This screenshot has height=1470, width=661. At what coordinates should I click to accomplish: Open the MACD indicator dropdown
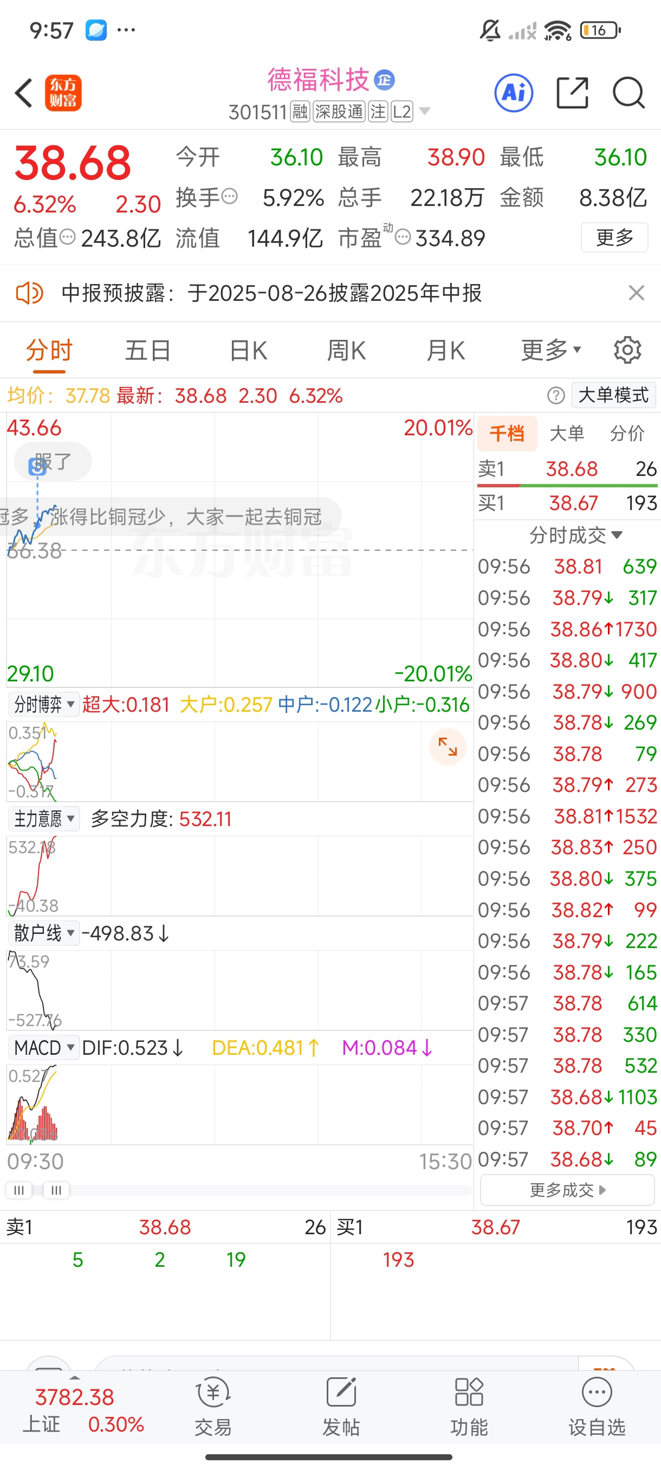tap(43, 1048)
